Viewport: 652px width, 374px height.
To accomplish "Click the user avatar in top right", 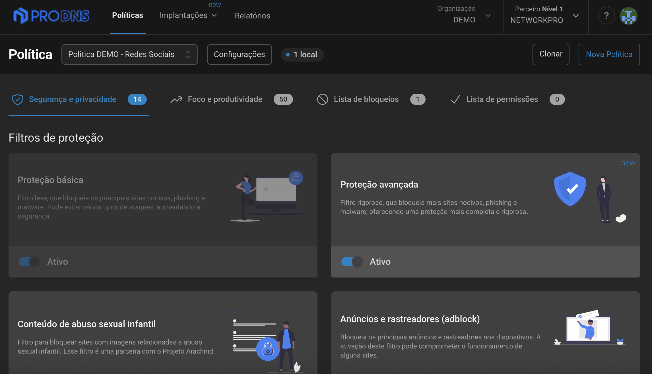I will 628,16.
